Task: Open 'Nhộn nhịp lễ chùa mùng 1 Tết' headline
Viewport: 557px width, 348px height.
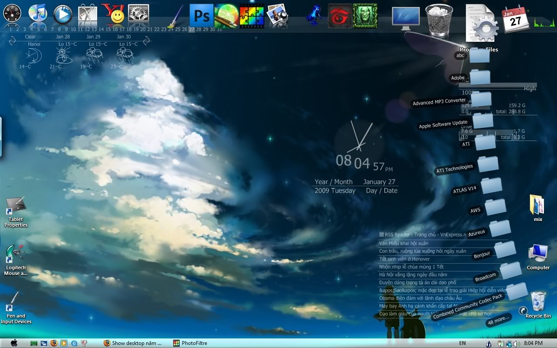Action: [411, 267]
